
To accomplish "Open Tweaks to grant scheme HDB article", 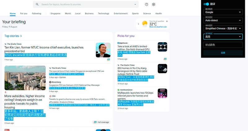I will click(77, 101).
